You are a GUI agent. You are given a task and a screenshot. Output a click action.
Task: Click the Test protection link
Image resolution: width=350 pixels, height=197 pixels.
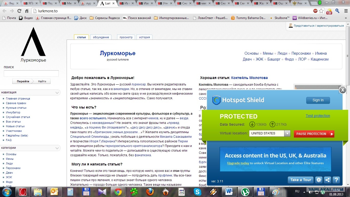(318, 116)
